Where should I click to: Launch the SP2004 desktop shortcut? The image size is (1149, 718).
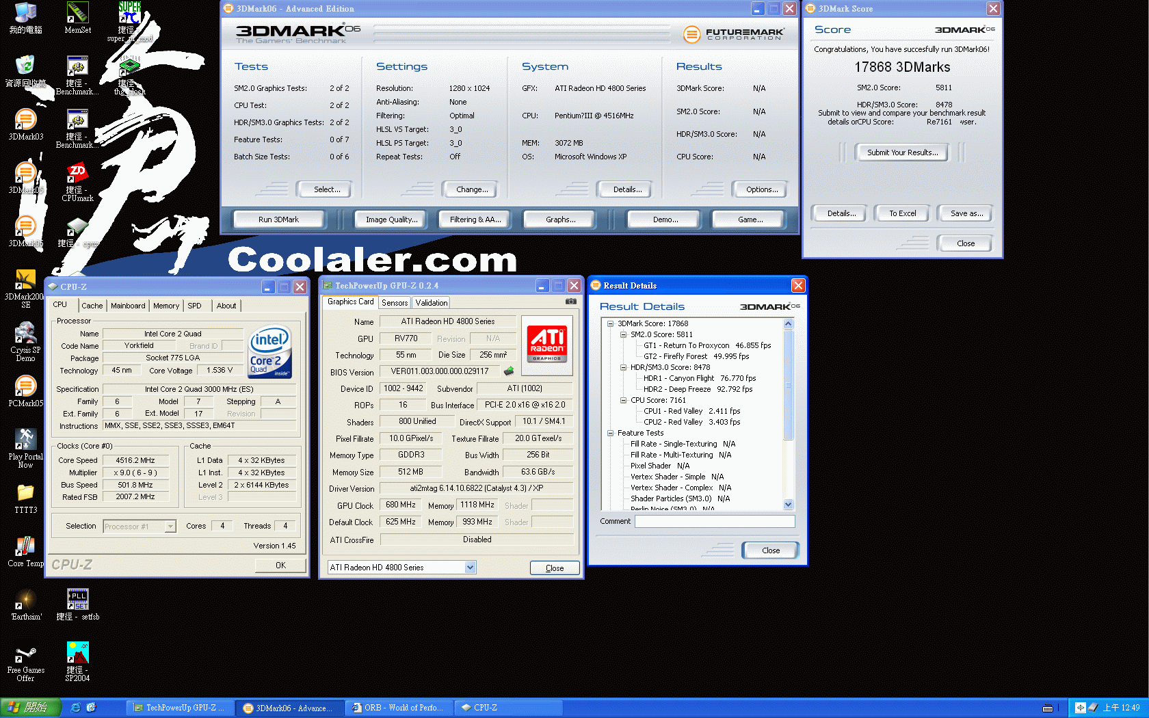click(x=77, y=662)
